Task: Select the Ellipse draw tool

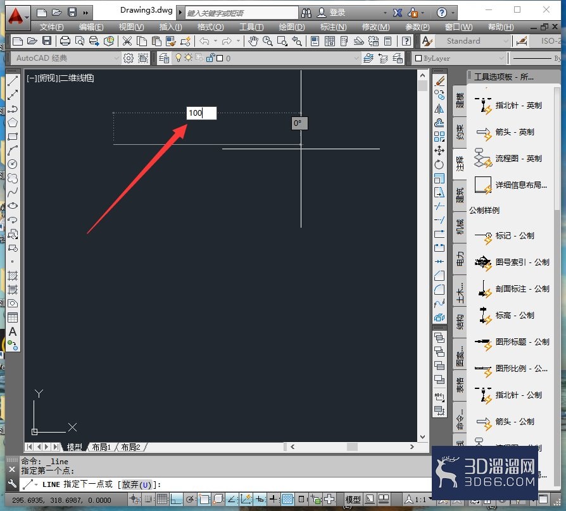Action: pyautogui.click(x=13, y=206)
